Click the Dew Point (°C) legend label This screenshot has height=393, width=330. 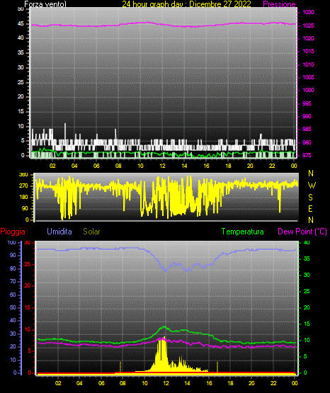click(x=302, y=232)
